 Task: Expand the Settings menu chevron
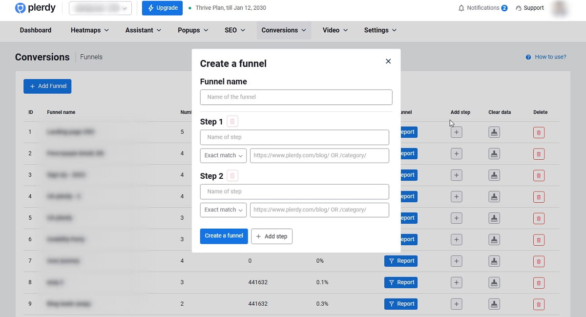click(x=393, y=30)
